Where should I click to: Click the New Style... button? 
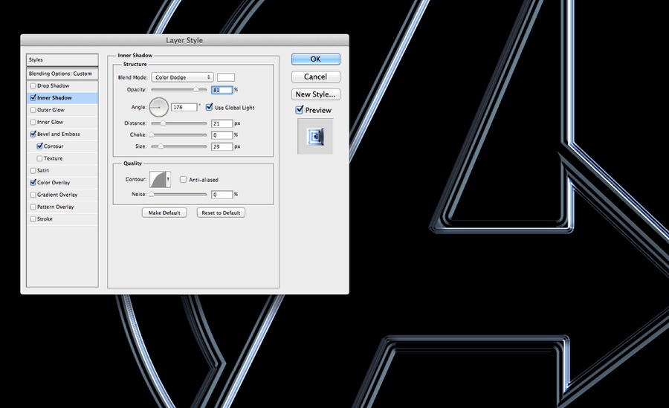point(316,94)
